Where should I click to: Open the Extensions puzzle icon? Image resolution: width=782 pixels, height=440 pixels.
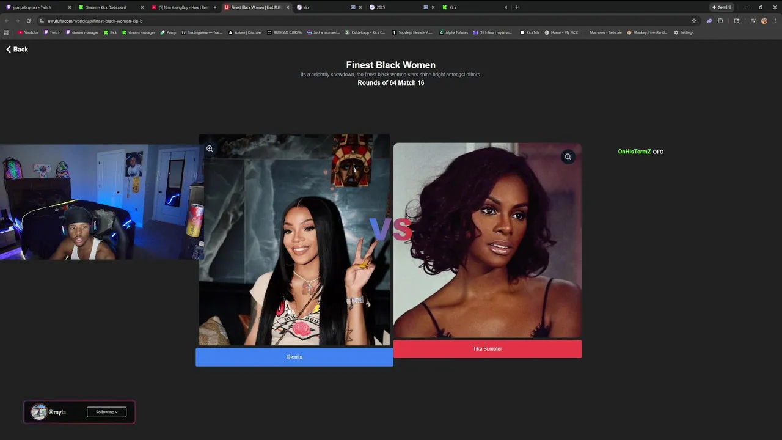click(720, 21)
